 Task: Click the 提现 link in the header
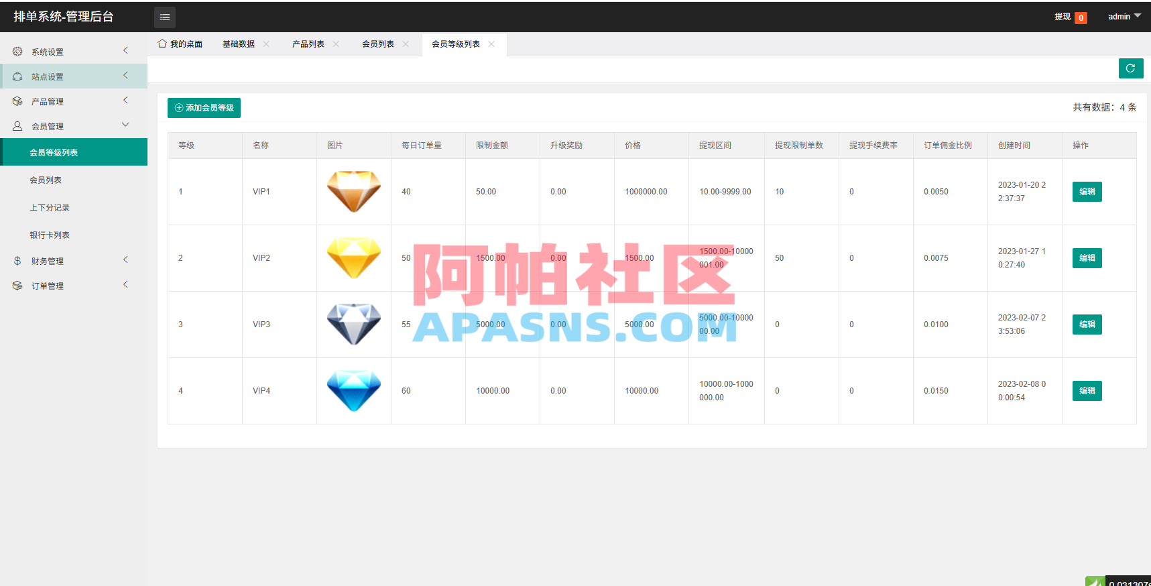pyautogui.click(x=1063, y=17)
